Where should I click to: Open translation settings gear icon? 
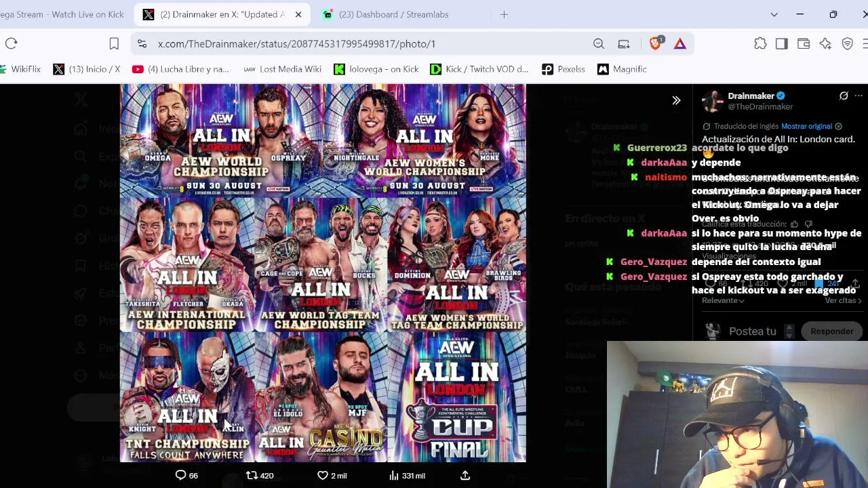(x=839, y=126)
